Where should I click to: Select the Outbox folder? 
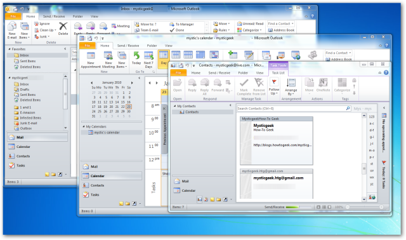tap(23, 128)
